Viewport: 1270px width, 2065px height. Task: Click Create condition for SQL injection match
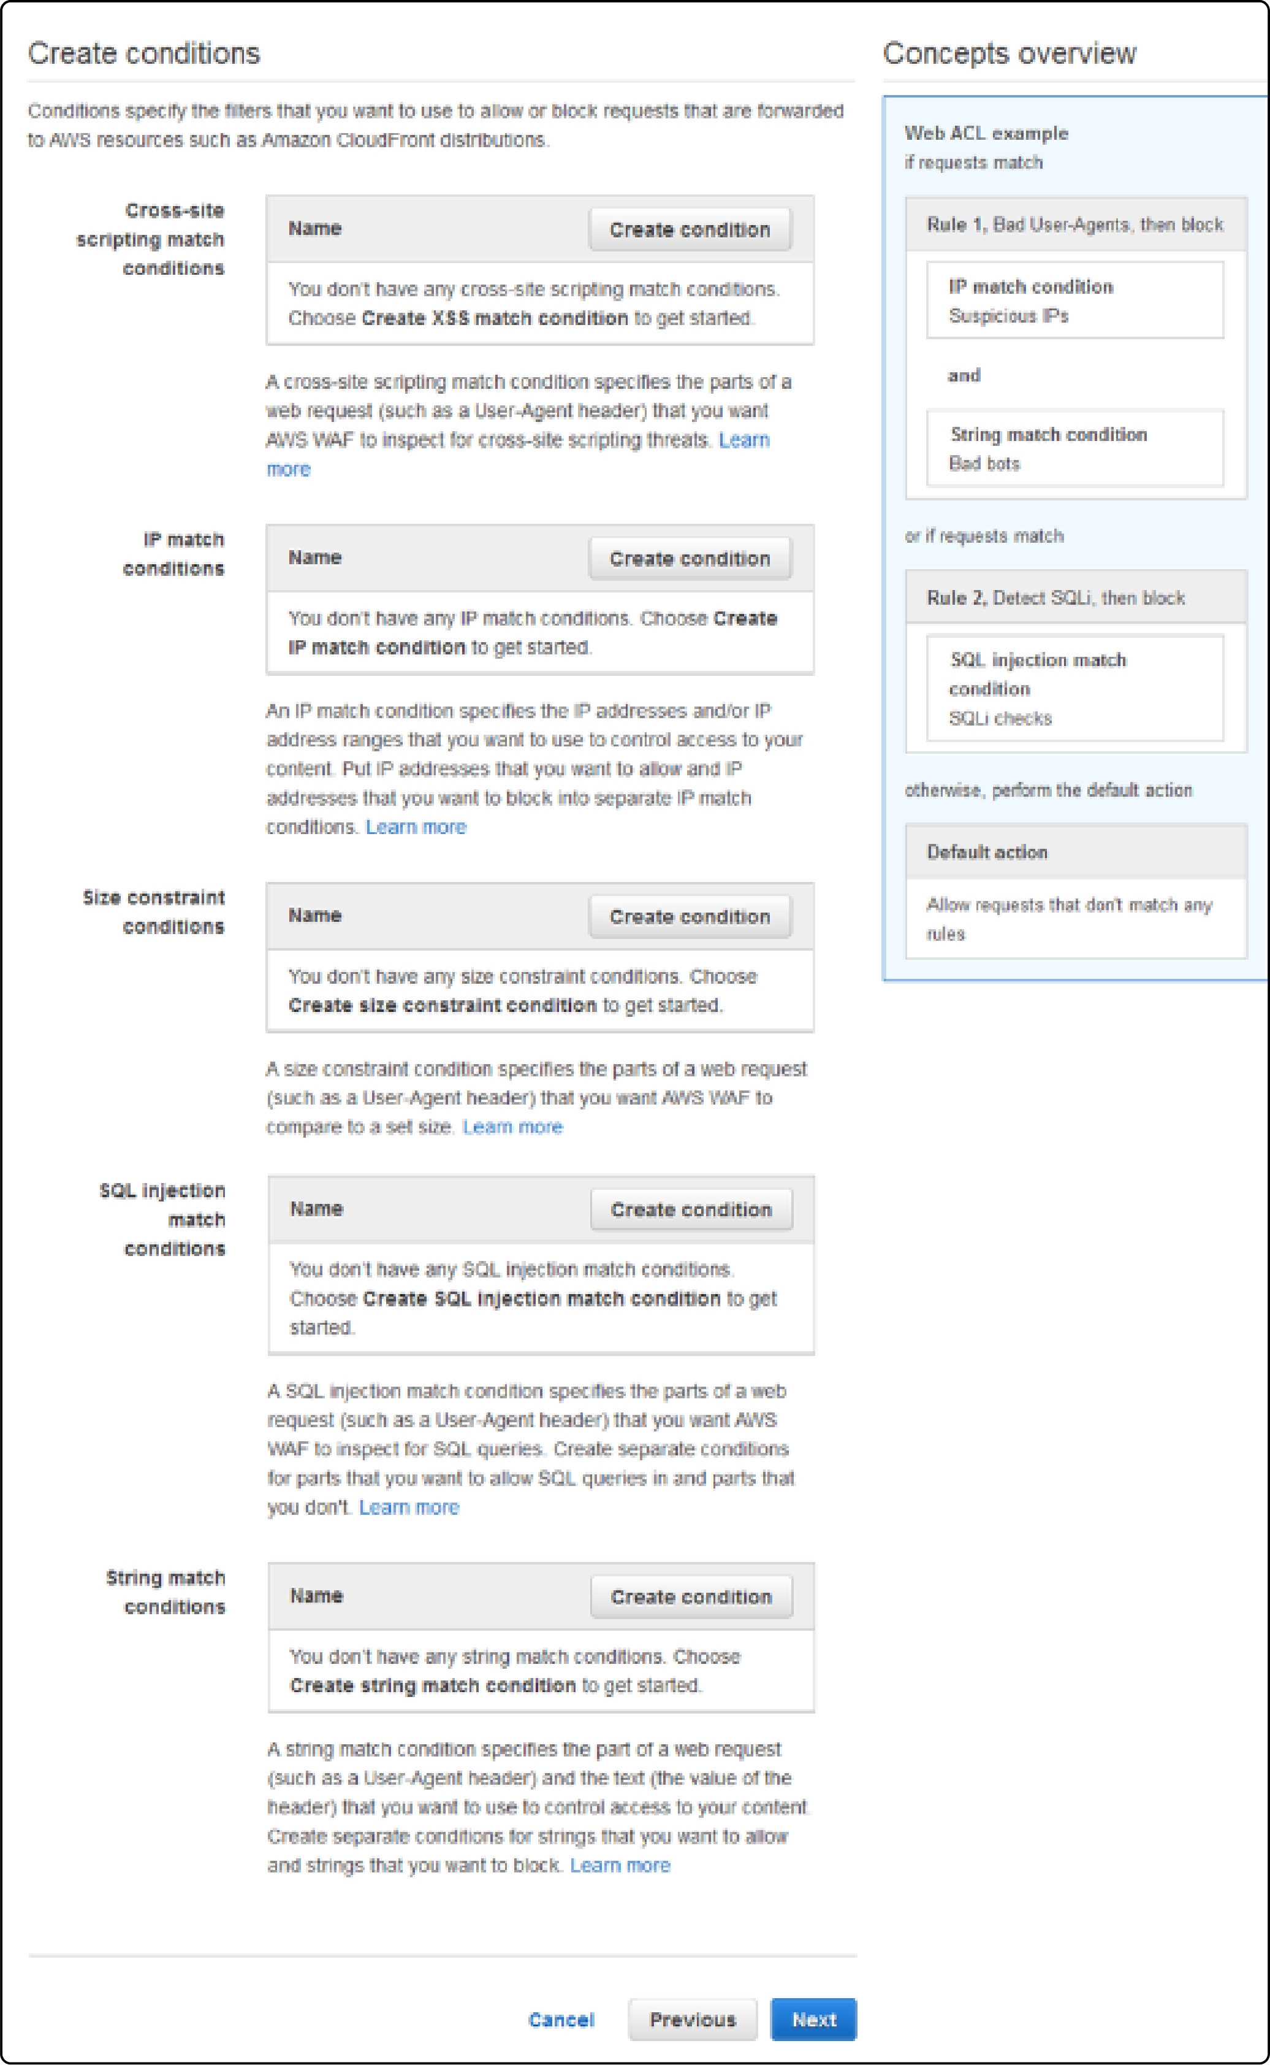coord(691,1210)
